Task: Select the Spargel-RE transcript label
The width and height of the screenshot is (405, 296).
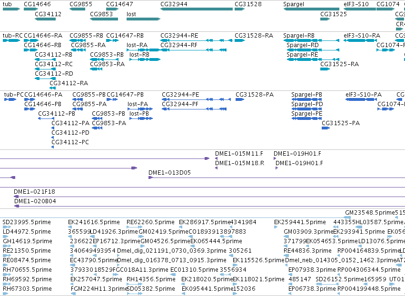Action: (x=303, y=55)
